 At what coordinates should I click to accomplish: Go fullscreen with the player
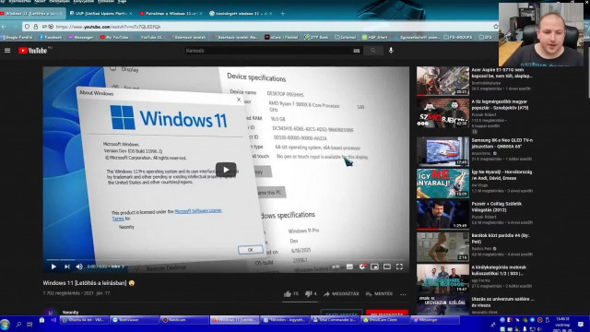point(399,267)
